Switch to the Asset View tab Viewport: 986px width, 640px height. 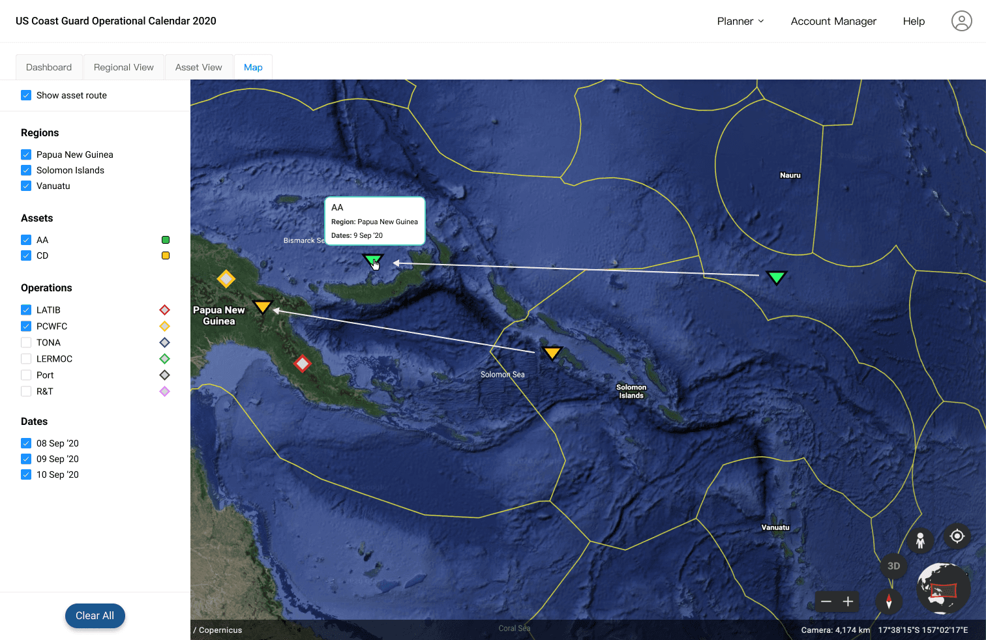coord(199,67)
